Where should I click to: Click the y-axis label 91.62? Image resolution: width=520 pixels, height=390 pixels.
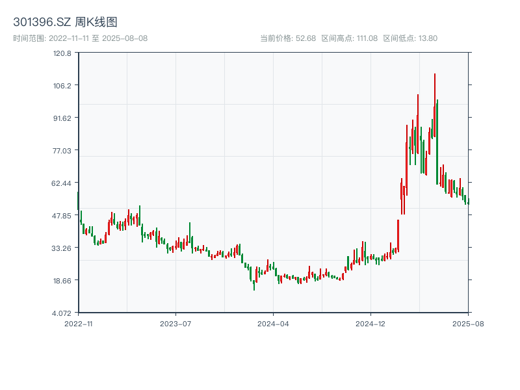coord(62,118)
